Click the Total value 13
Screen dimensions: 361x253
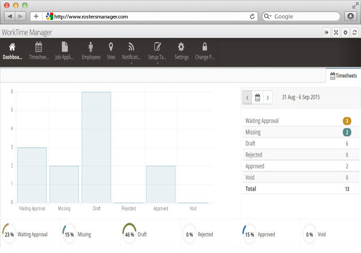(x=347, y=189)
